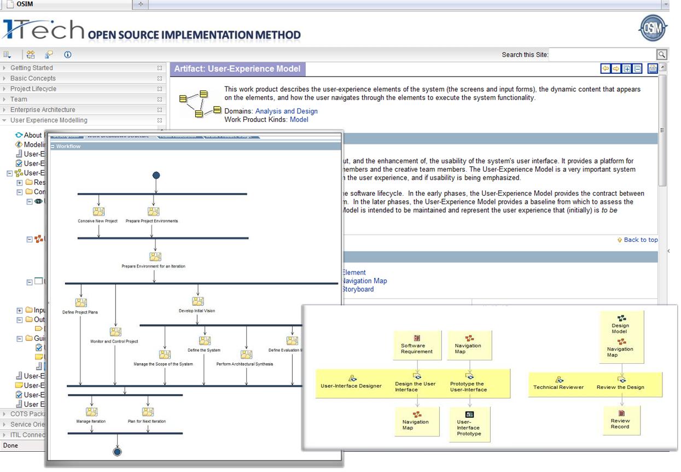Screen dimensions: 681x472
Task: Click the magnifier search button
Action: point(662,54)
